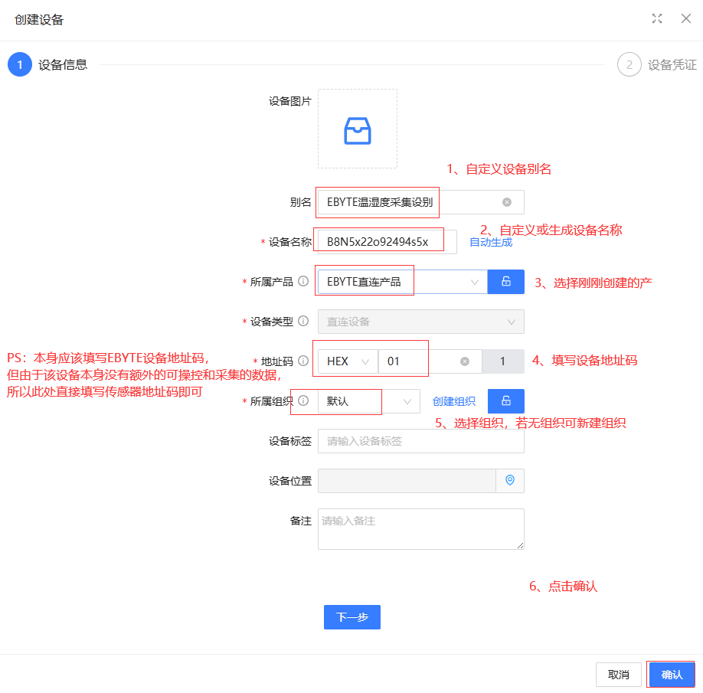Click the 确认 button
Image resolution: width=703 pixels, height=693 pixels.
click(x=672, y=675)
